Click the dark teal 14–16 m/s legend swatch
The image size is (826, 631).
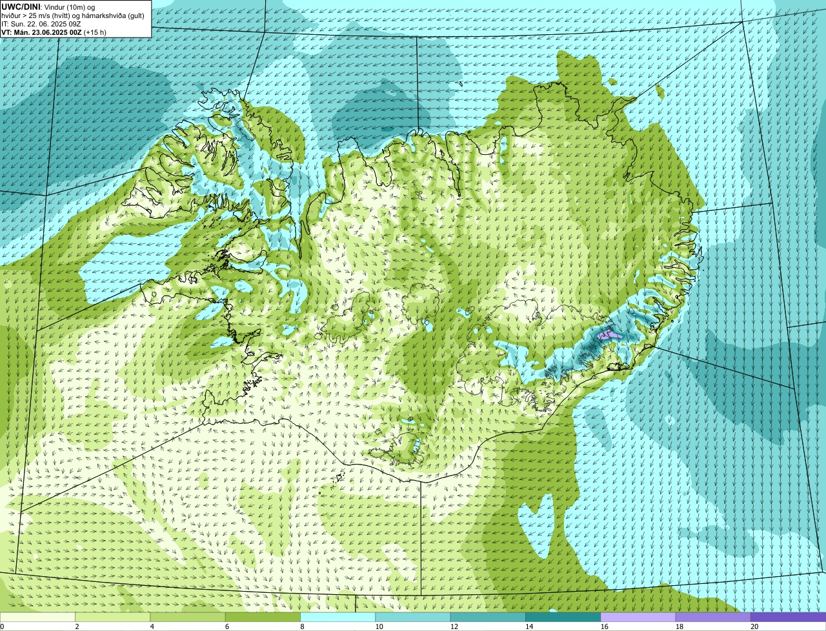point(563,617)
